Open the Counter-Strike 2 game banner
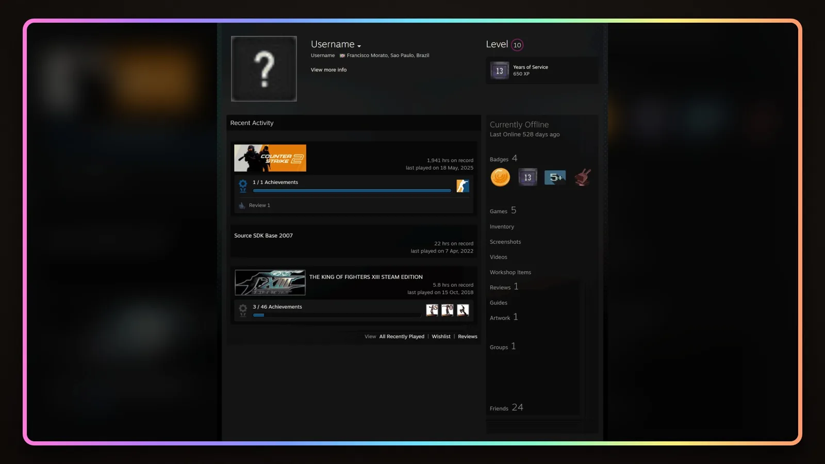 coord(270,158)
